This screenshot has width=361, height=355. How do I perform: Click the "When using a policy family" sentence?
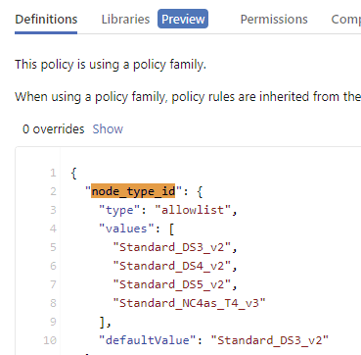(188, 97)
